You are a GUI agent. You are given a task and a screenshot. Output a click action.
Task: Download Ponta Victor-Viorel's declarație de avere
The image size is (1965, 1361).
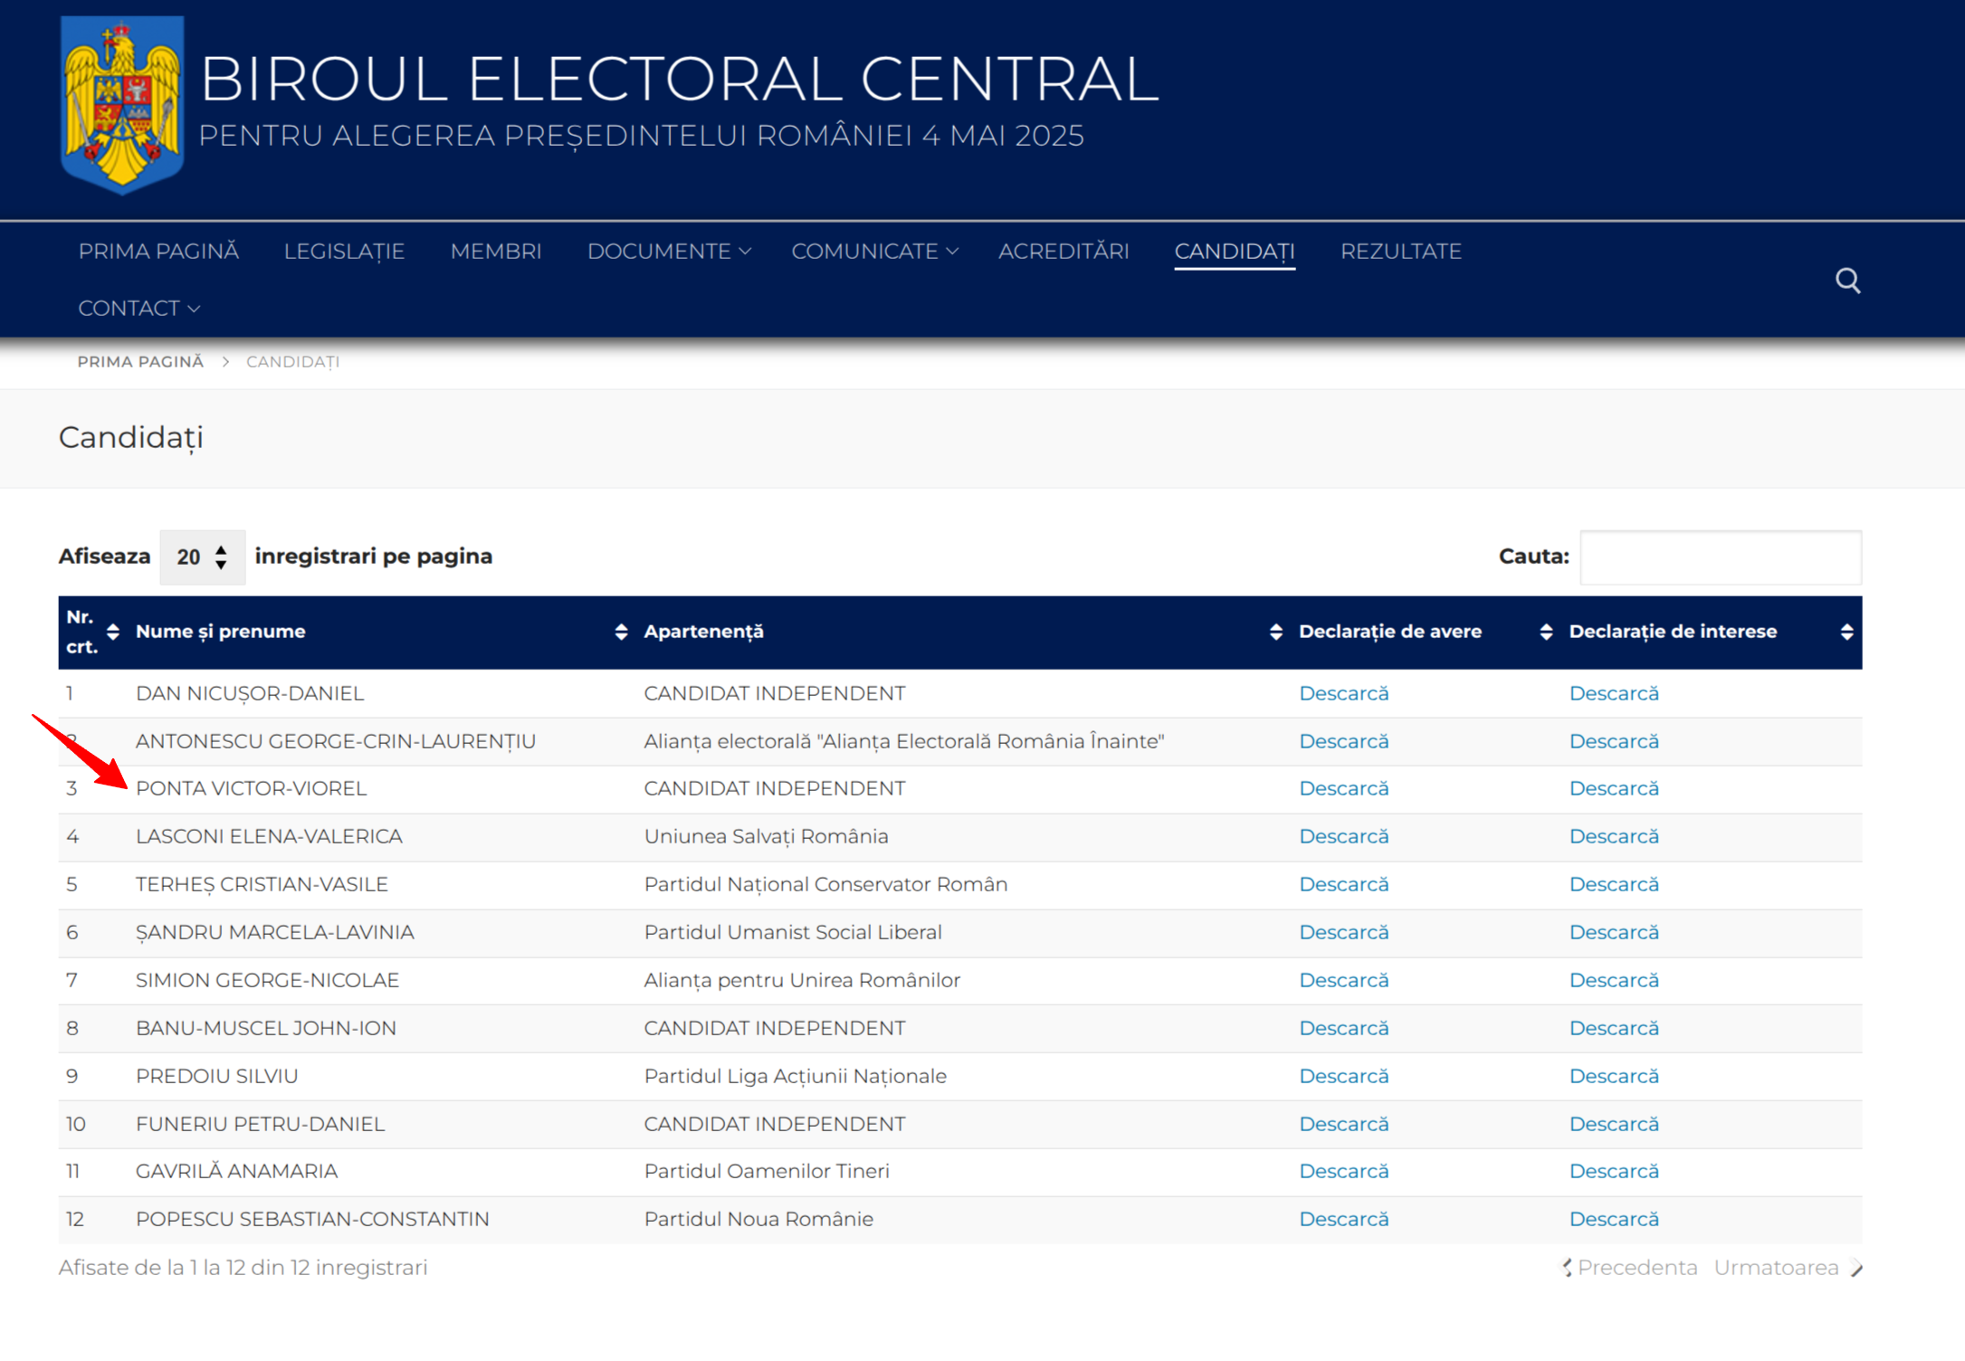point(1343,788)
